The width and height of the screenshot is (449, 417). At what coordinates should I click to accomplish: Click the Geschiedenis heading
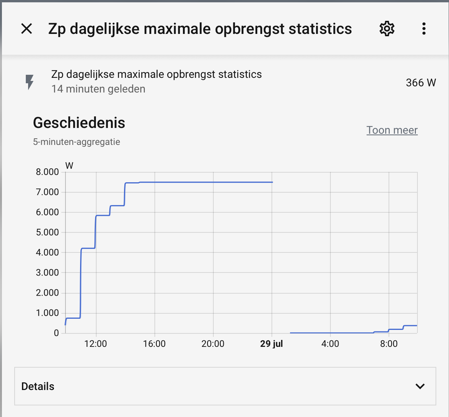[x=79, y=123]
